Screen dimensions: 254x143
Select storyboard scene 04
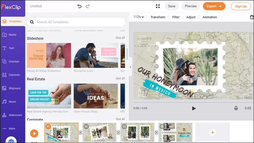pyautogui.click(x=176, y=132)
